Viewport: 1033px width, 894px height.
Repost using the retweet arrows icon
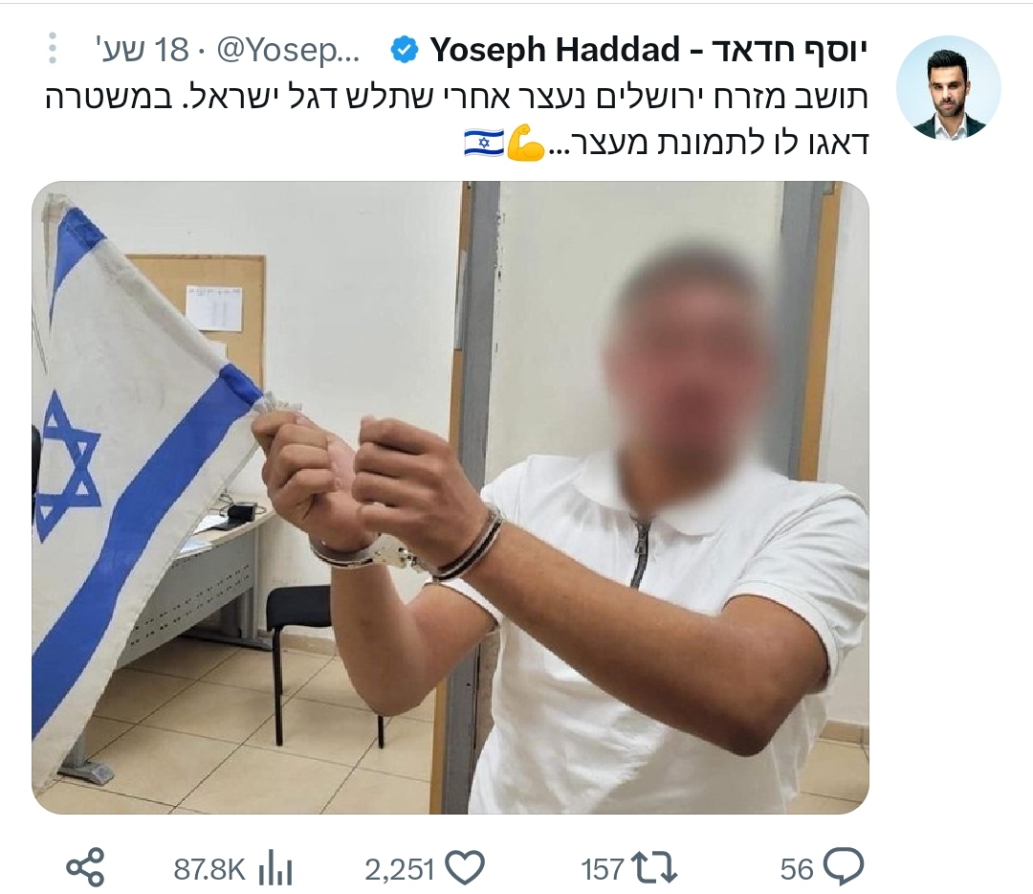pyautogui.click(x=653, y=868)
